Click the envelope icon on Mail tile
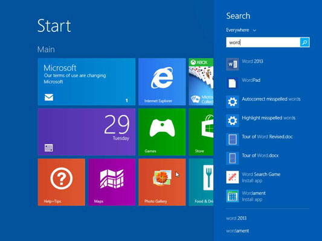The height and width of the screenshot is (241, 322). click(x=49, y=97)
